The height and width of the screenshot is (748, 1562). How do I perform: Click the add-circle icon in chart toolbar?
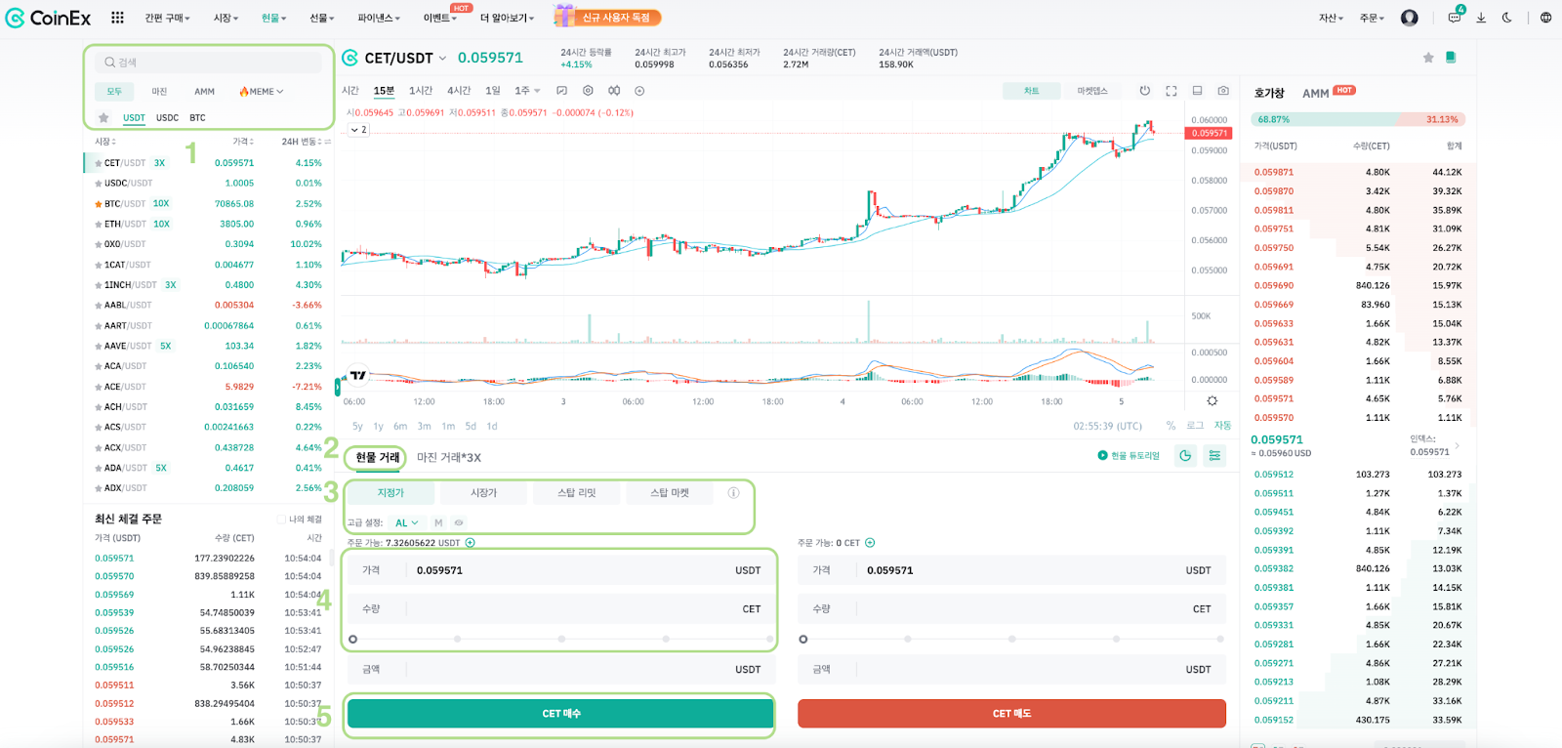(639, 91)
